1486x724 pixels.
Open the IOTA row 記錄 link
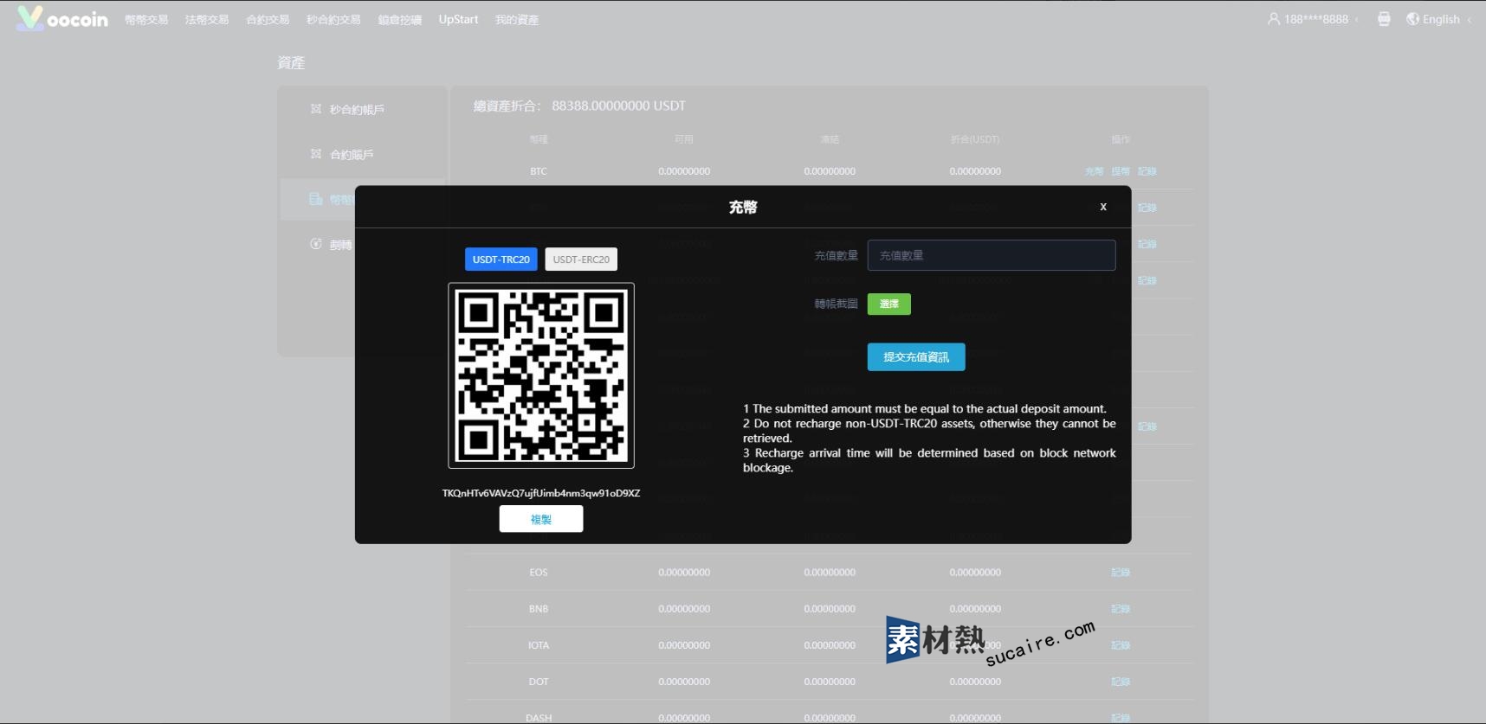click(1121, 645)
